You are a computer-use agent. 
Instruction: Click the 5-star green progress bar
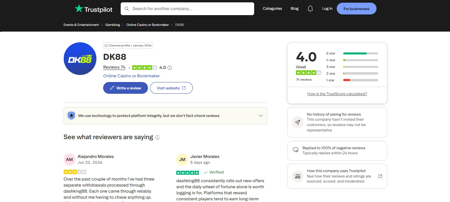(361, 53)
